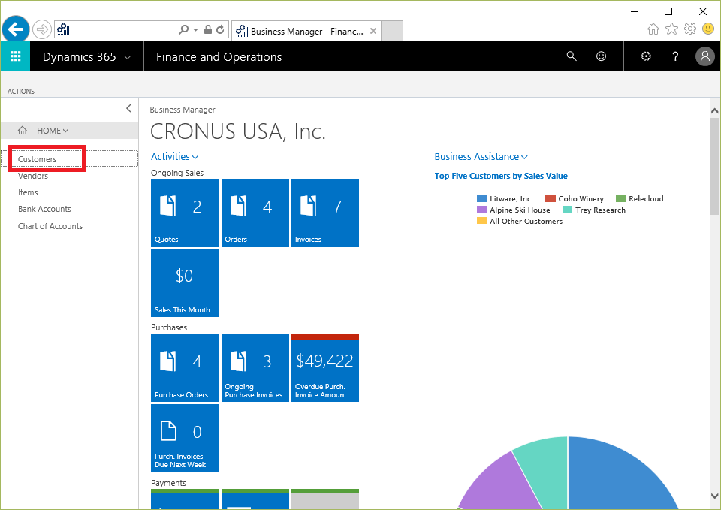Open the Purchase Orders tile

[x=185, y=368]
